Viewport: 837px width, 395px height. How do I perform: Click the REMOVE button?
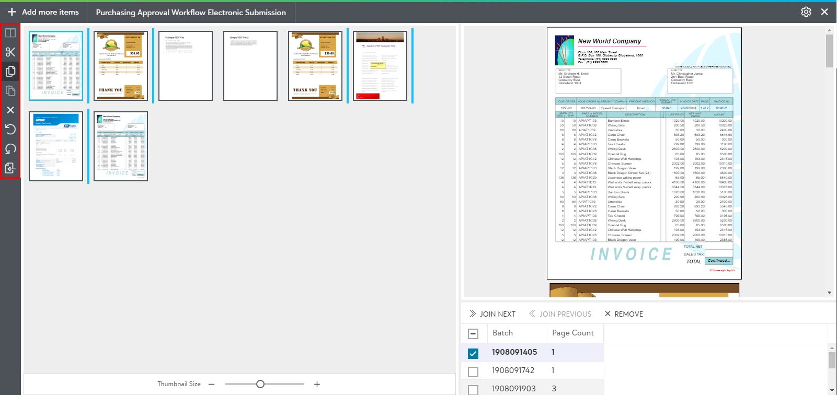(624, 314)
